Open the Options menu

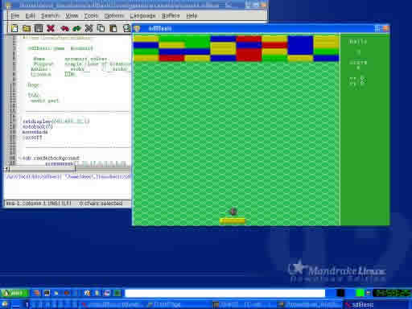[113, 16]
